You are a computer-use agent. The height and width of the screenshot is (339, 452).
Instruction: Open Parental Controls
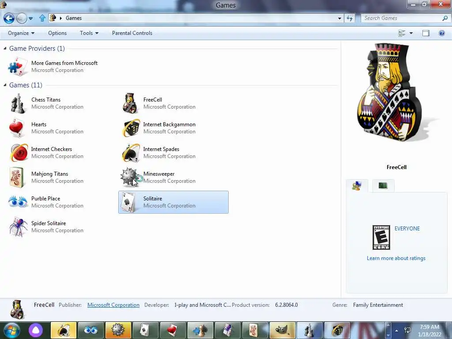coord(132,33)
